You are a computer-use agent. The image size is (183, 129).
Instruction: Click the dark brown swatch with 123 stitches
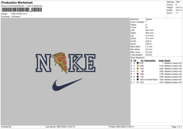coord(138,77)
